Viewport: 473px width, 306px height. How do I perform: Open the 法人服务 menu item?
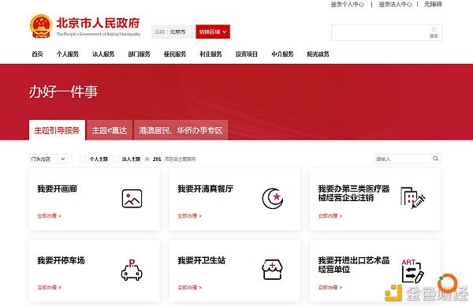click(x=103, y=54)
